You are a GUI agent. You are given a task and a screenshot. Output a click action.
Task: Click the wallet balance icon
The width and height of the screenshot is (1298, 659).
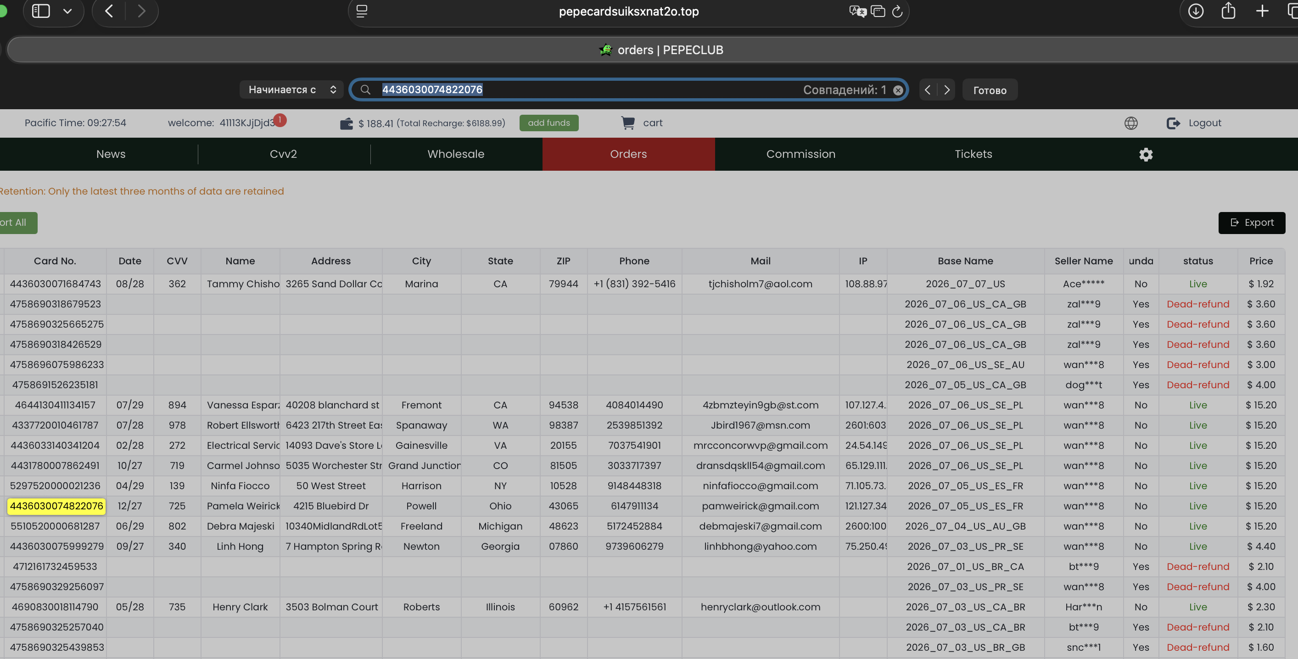coord(347,123)
